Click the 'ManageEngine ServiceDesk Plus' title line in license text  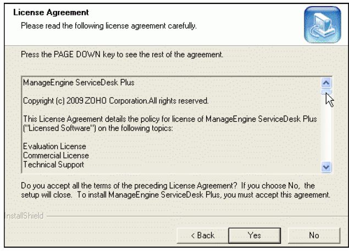click(79, 83)
